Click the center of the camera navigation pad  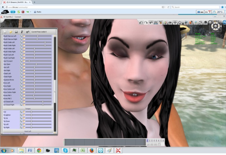tap(216, 26)
